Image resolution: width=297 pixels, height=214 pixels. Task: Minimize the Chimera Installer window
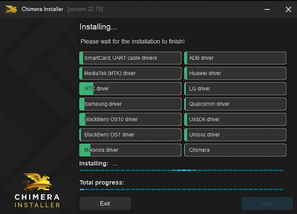pyautogui.click(x=267, y=9)
